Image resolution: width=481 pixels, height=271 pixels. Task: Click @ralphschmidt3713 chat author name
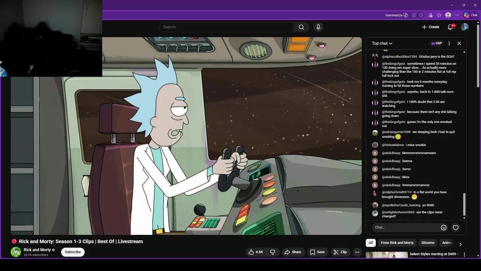(x=396, y=192)
